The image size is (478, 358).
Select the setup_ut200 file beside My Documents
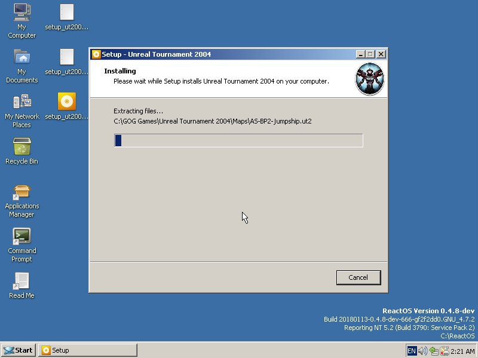[x=67, y=61]
